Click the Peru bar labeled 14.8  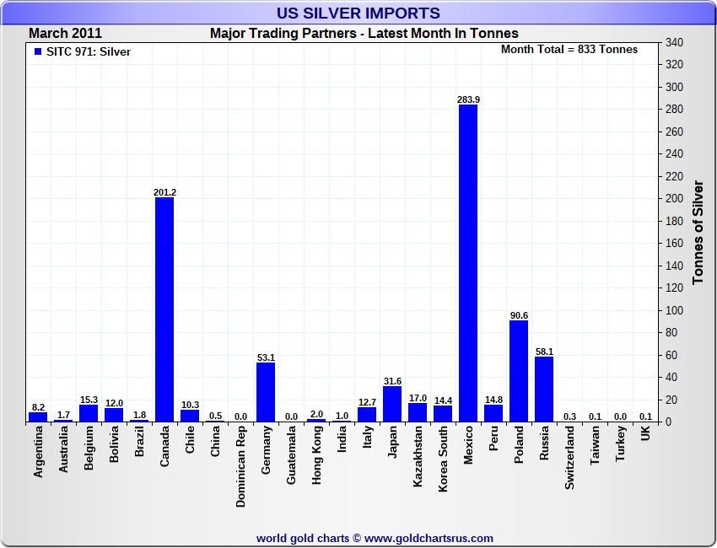(x=493, y=413)
